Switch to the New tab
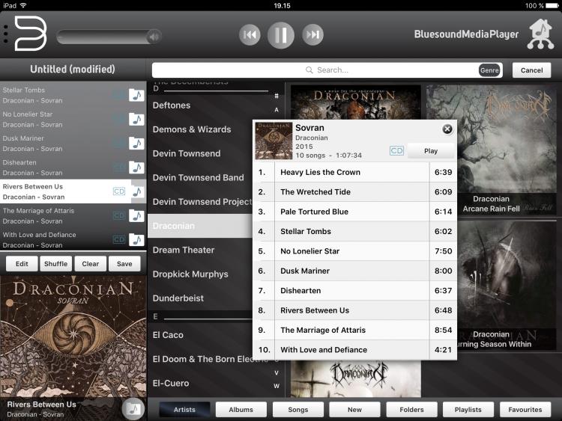This screenshot has width=562, height=421. click(354, 410)
